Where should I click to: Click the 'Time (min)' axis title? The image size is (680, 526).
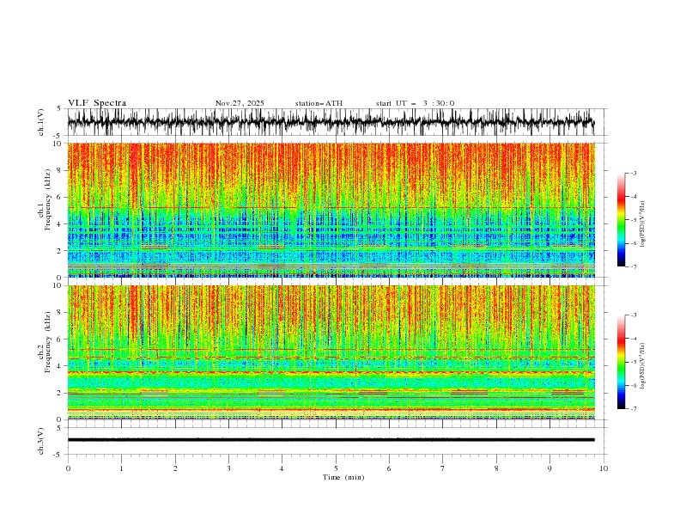point(343,477)
